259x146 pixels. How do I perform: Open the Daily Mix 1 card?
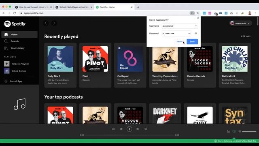pos(60,65)
